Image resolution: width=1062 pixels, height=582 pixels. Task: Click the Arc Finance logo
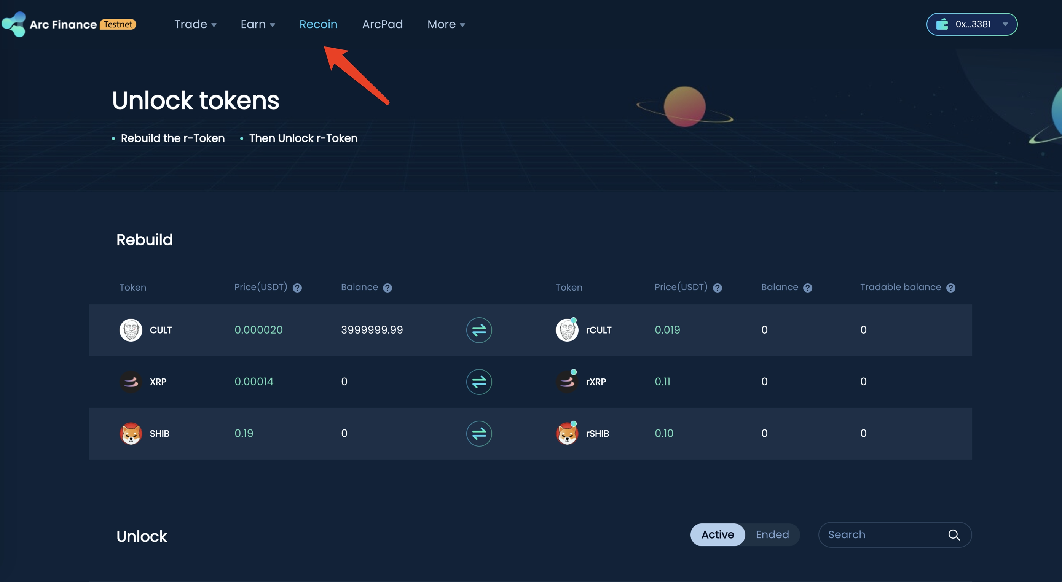point(14,24)
